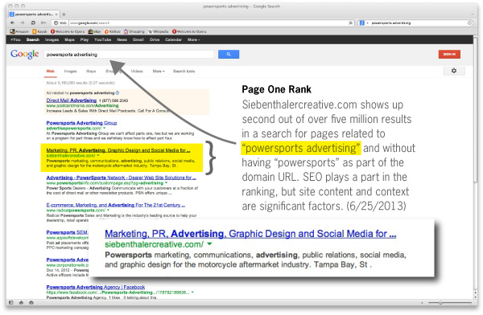Open new tab with plus icon
483x315 pixels.
64,14
